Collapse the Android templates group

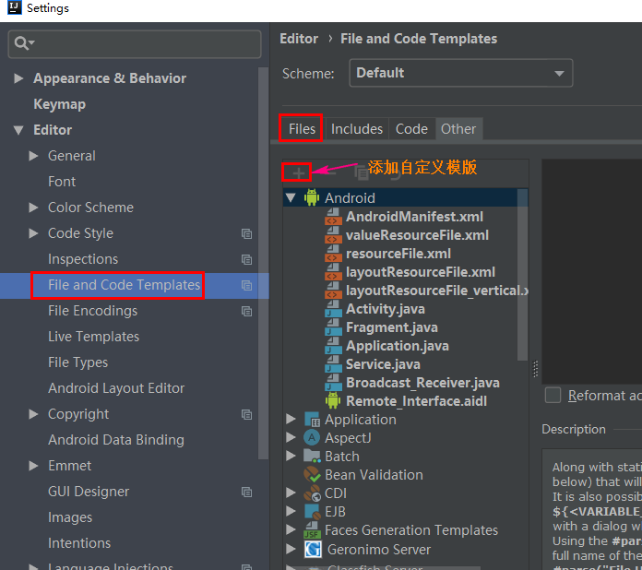tap(291, 198)
